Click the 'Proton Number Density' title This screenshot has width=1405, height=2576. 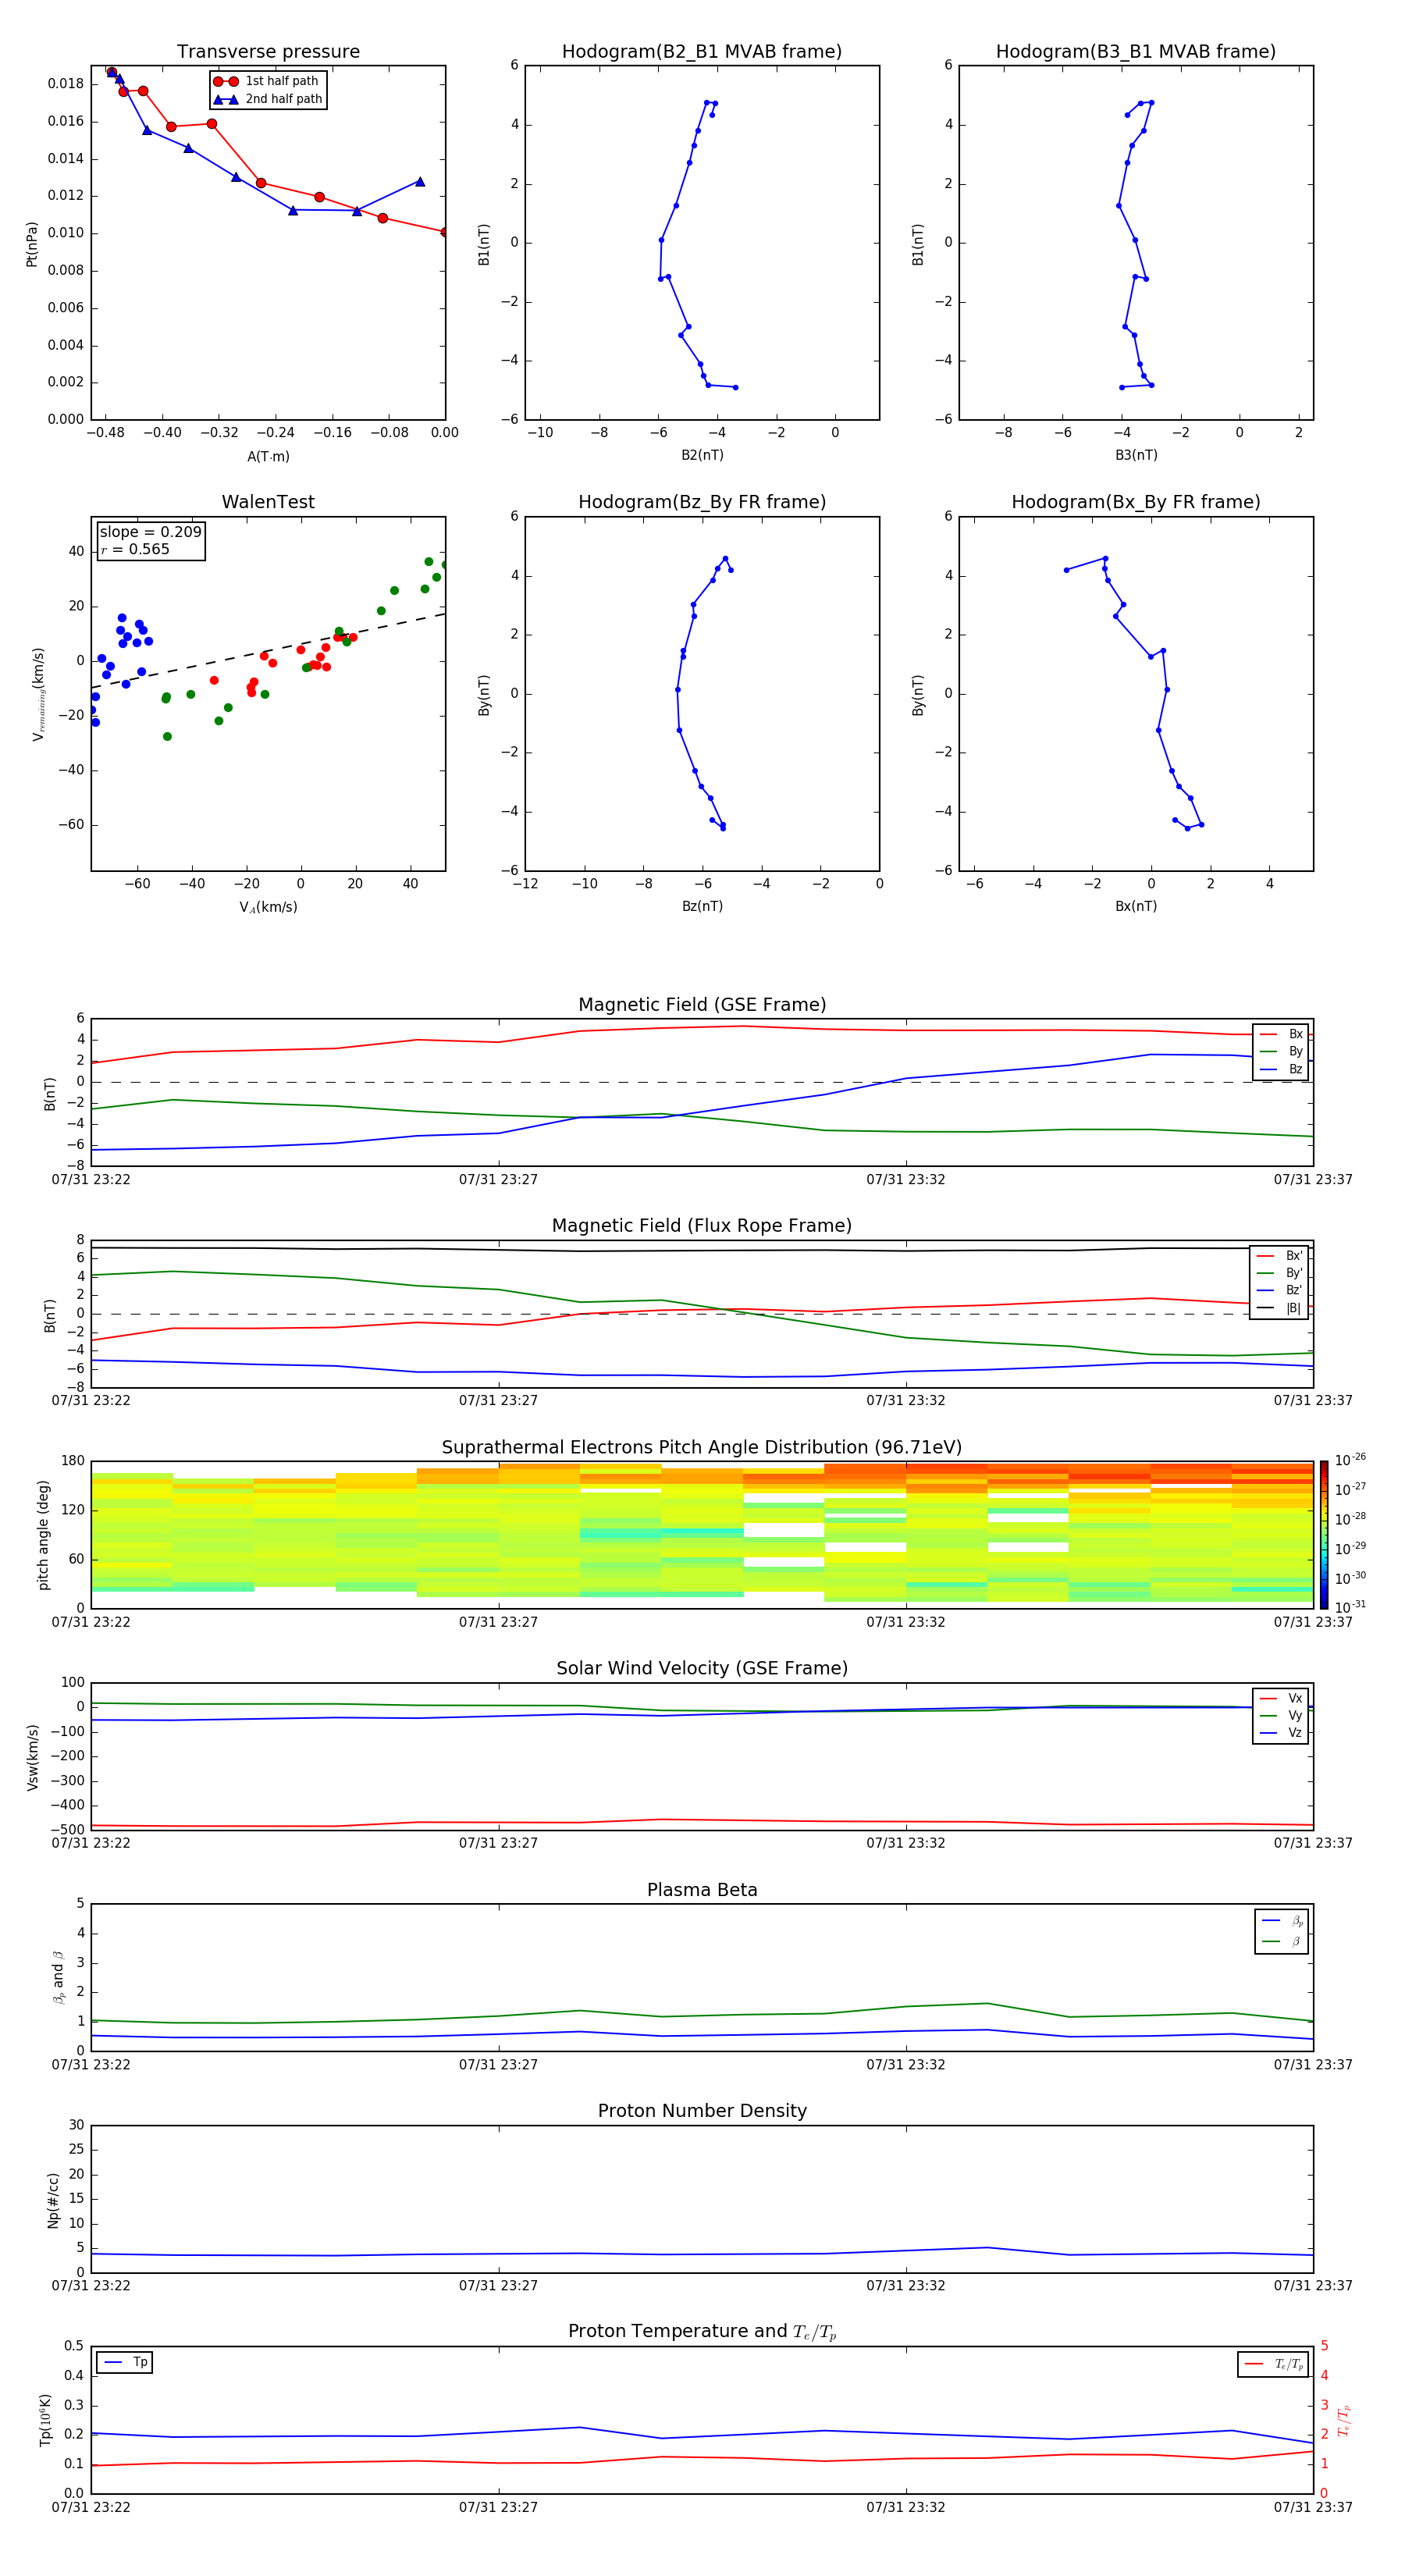pyautogui.click(x=702, y=2111)
